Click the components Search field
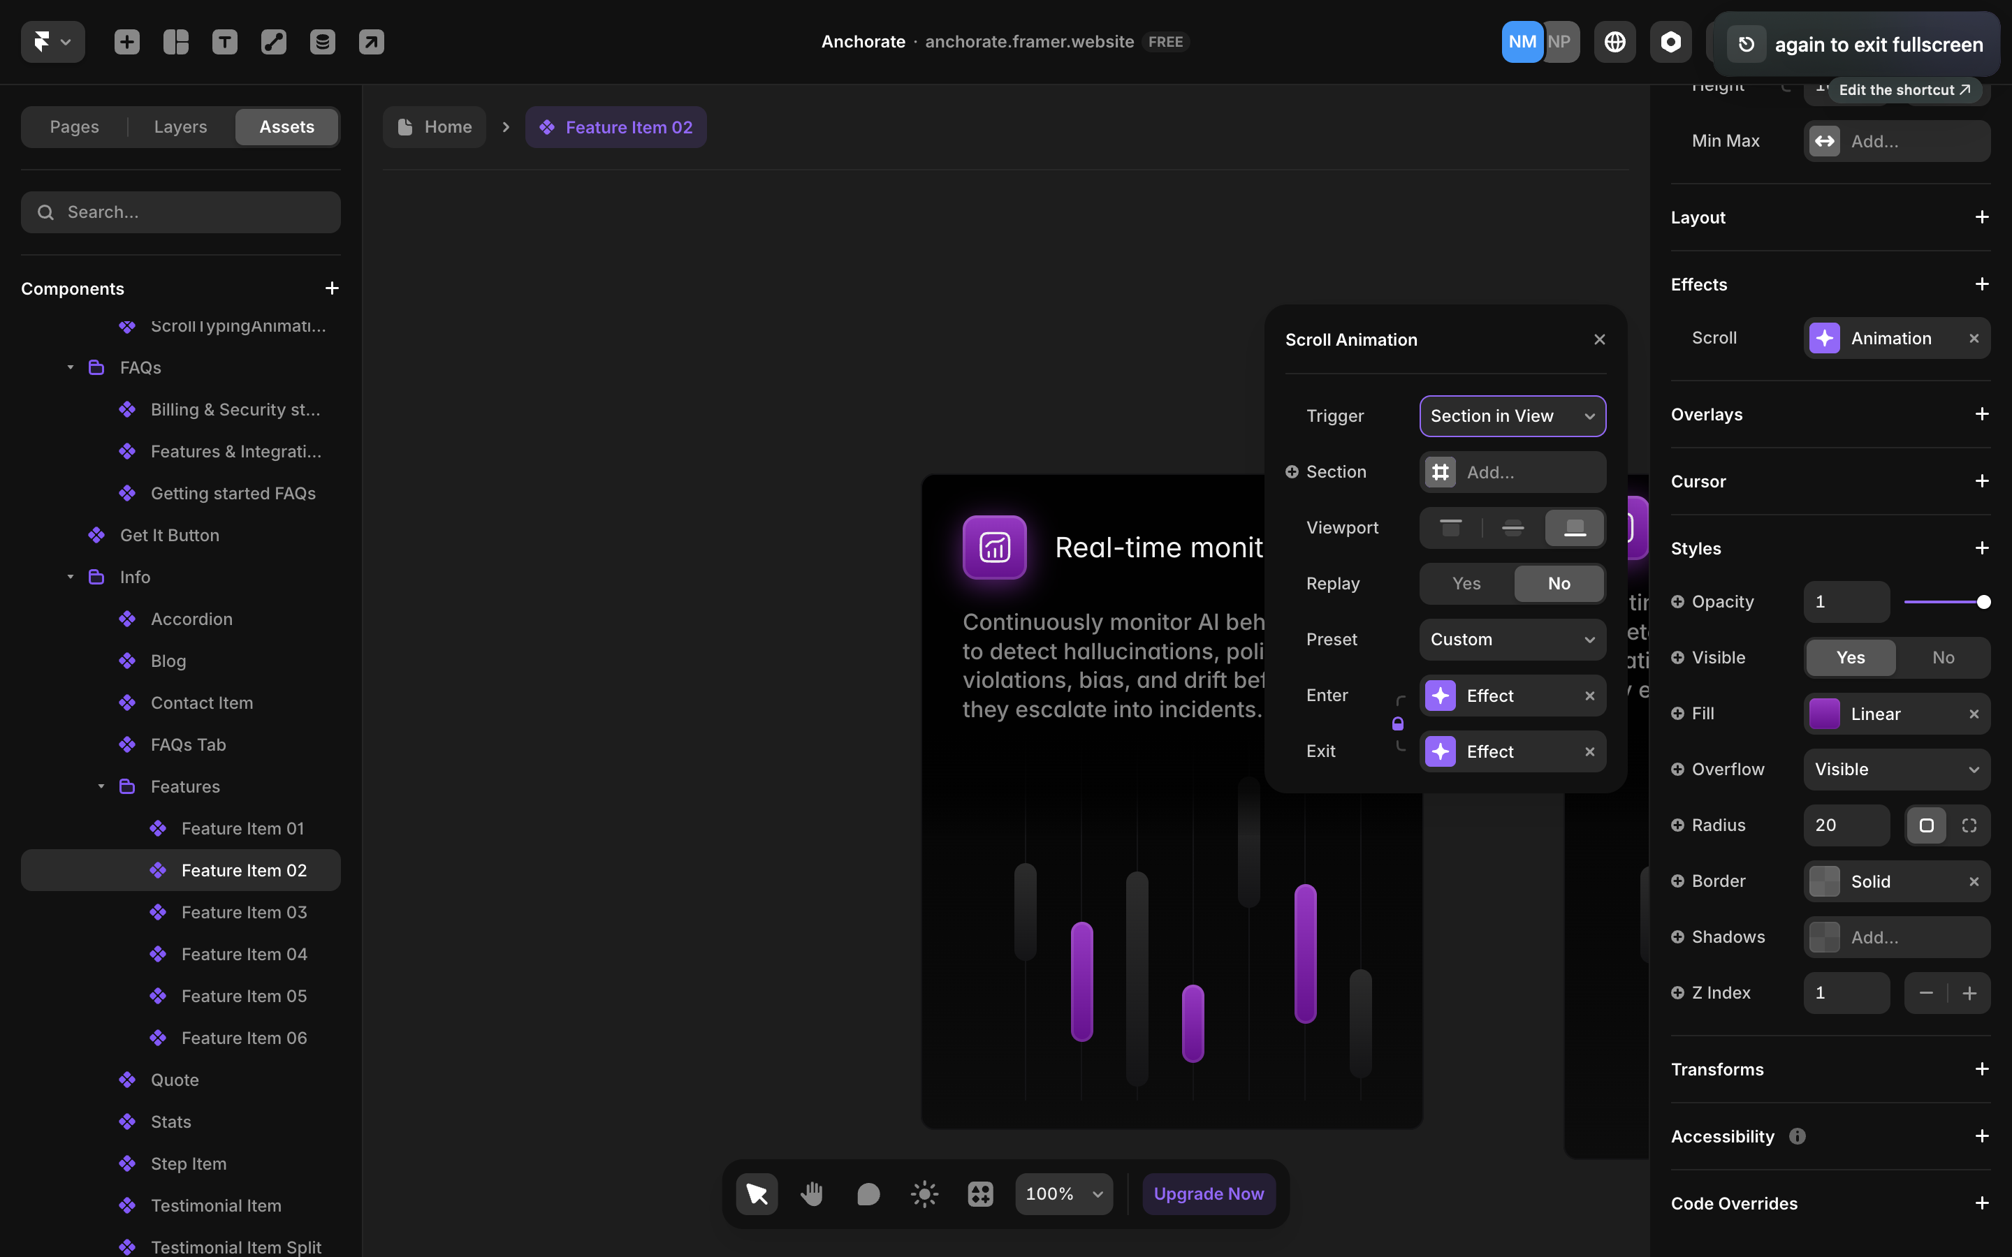 (x=180, y=212)
